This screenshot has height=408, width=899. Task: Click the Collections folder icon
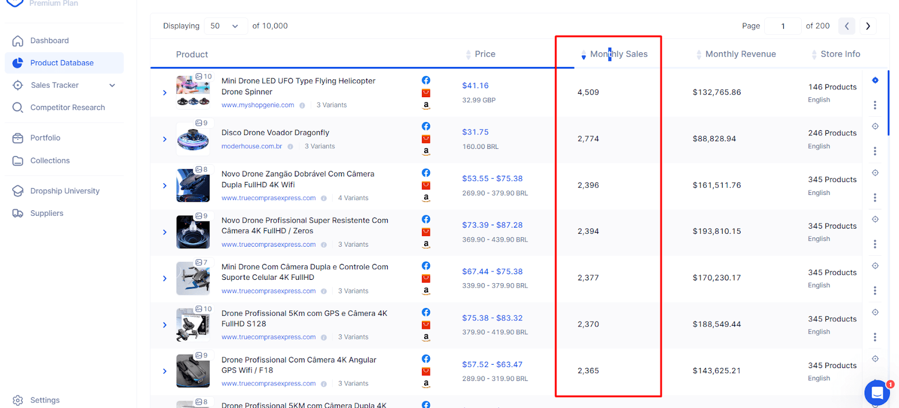pyautogui.click(x=18, y=161)
